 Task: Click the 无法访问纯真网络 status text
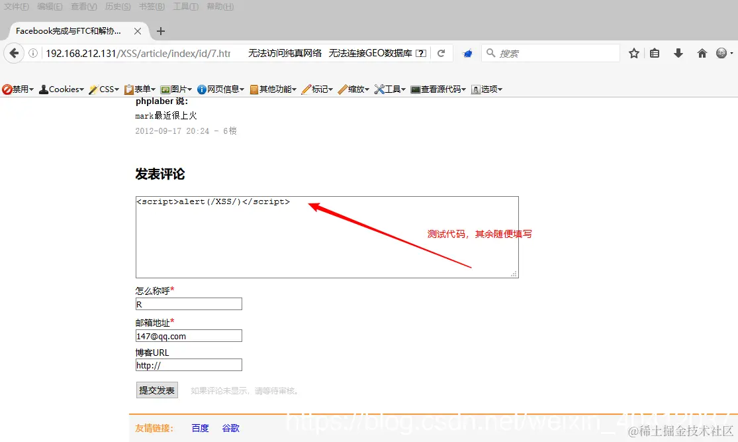point(285,53)
